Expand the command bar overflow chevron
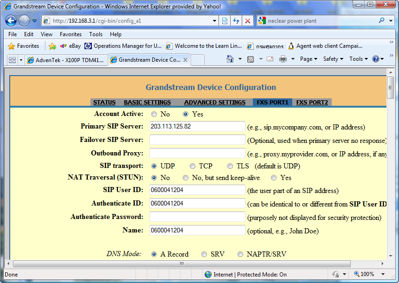Image resolution: width=399 pixels, height=283 pixels. [392, 55]
